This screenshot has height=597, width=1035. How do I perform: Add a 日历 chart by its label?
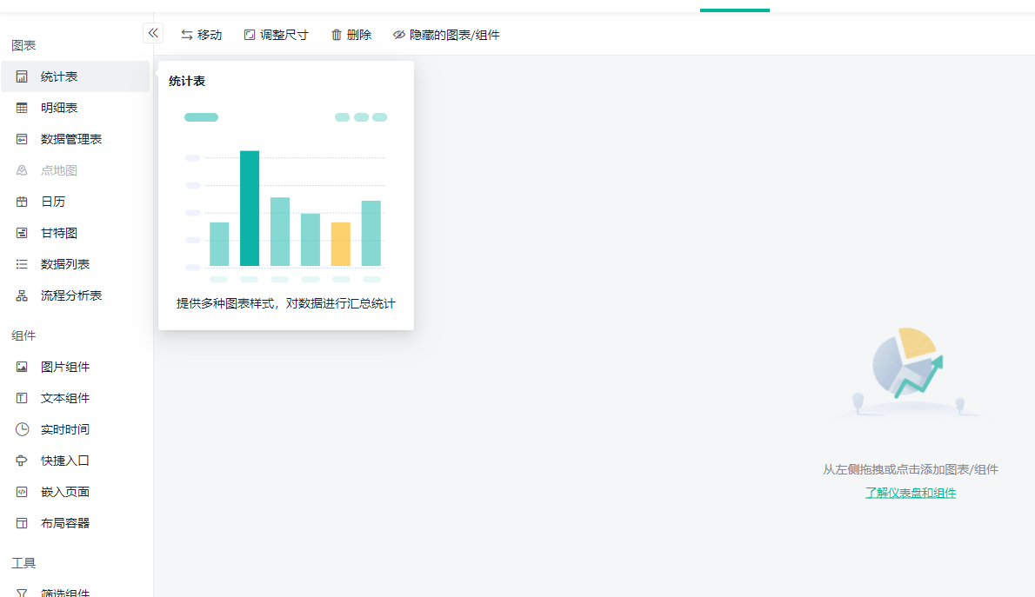click(x=53, y=202)
